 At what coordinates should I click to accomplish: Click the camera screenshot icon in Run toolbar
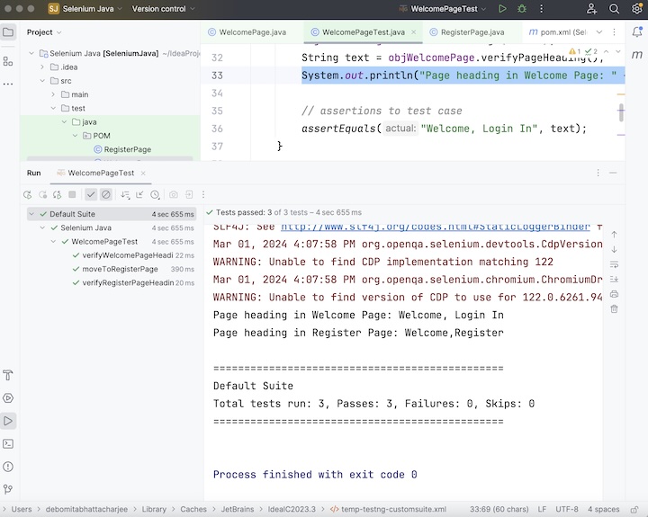pyautogui.click(x=174, y=194)
